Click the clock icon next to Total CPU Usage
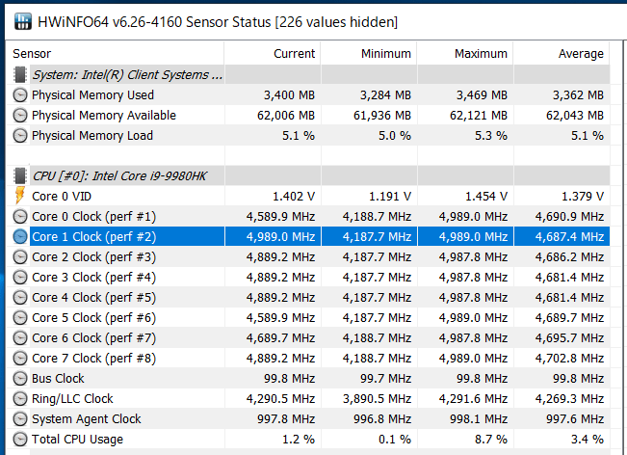Screen dimensions: 627x455 point(20,440)
